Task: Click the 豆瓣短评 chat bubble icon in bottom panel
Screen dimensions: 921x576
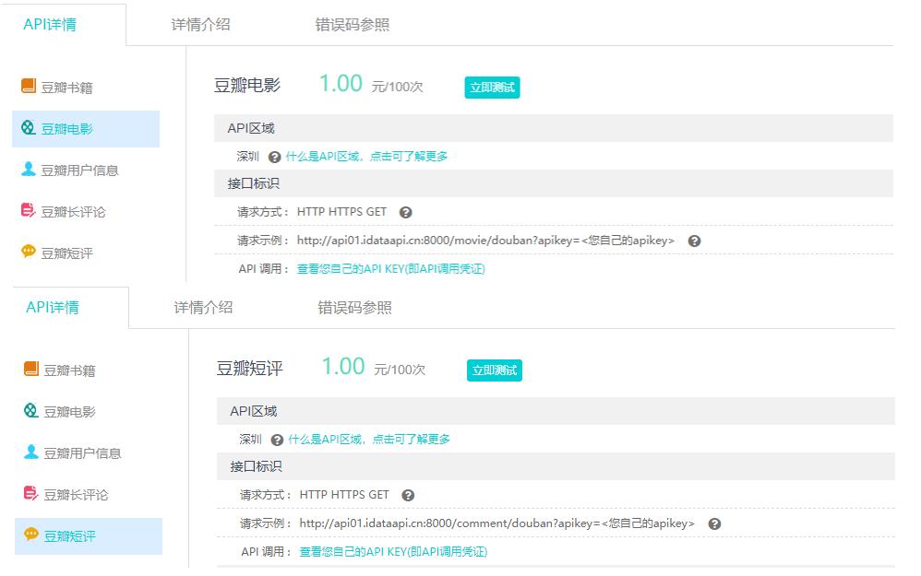Action: [x=31, y=535]
